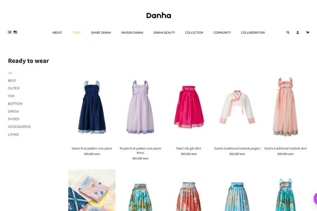
Task: Open the shopping cart icon
Action: pos(307,32)
